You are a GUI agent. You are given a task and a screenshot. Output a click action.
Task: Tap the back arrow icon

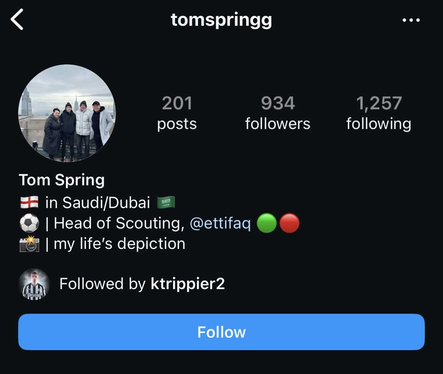tap(17, 19)
